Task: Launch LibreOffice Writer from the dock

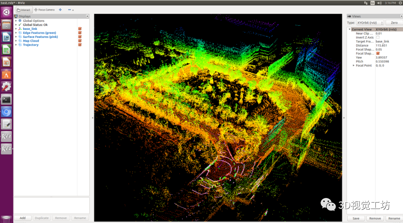Action: point(6,37)
